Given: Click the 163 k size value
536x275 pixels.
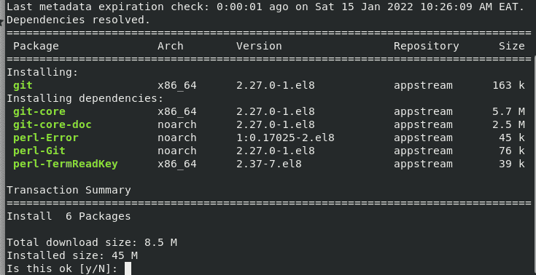Looking at the screenshot, I should (508, 85).
